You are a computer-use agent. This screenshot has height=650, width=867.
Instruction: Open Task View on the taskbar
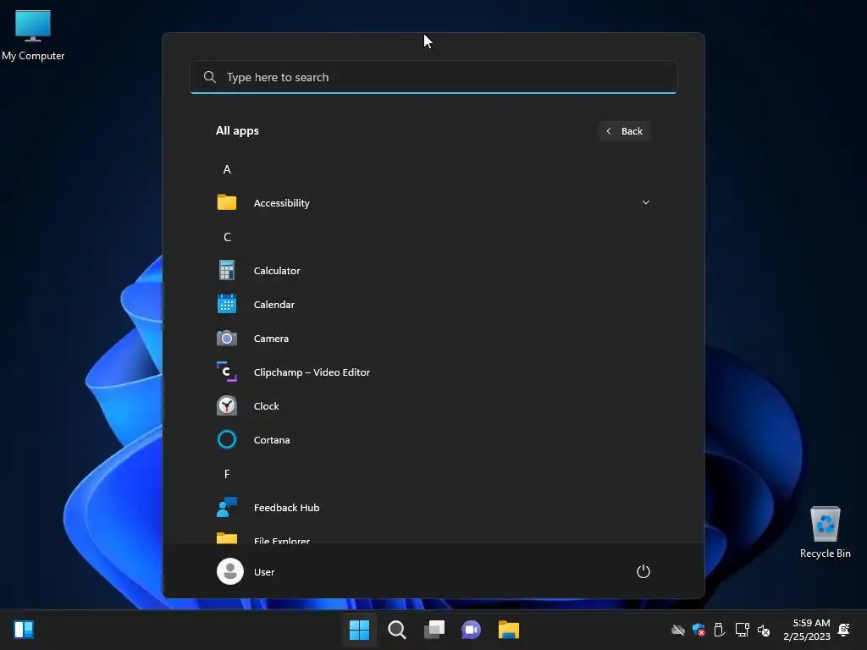click(434, 630)
